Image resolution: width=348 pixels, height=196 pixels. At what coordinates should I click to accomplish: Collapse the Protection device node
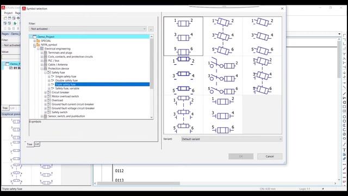click(41, 69)
